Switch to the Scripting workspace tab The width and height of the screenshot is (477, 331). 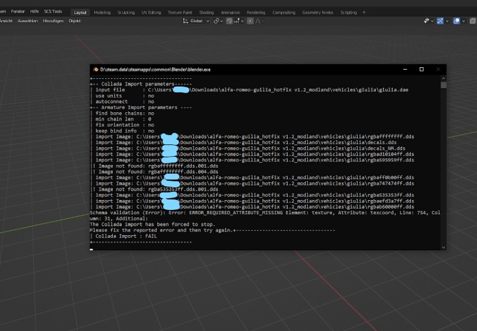coord(348,12)
